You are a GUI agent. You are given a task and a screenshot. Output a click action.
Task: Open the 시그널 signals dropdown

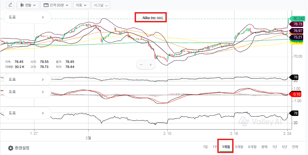100,5
